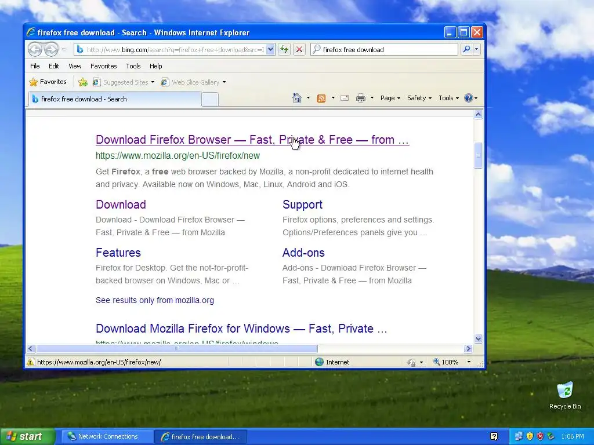Open the Favorites menu
The width and height of the screenshot is (594, 445).
103,66
